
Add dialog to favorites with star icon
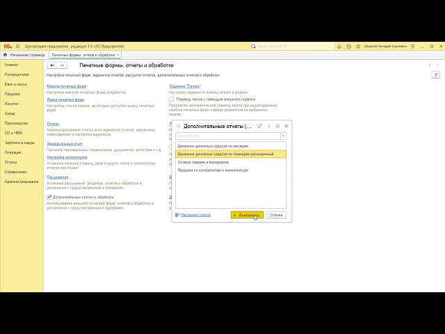[179, 126]
